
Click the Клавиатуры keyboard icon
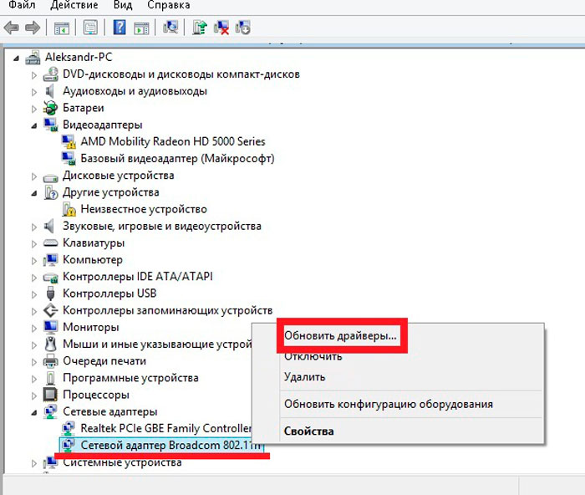[50, 243]
